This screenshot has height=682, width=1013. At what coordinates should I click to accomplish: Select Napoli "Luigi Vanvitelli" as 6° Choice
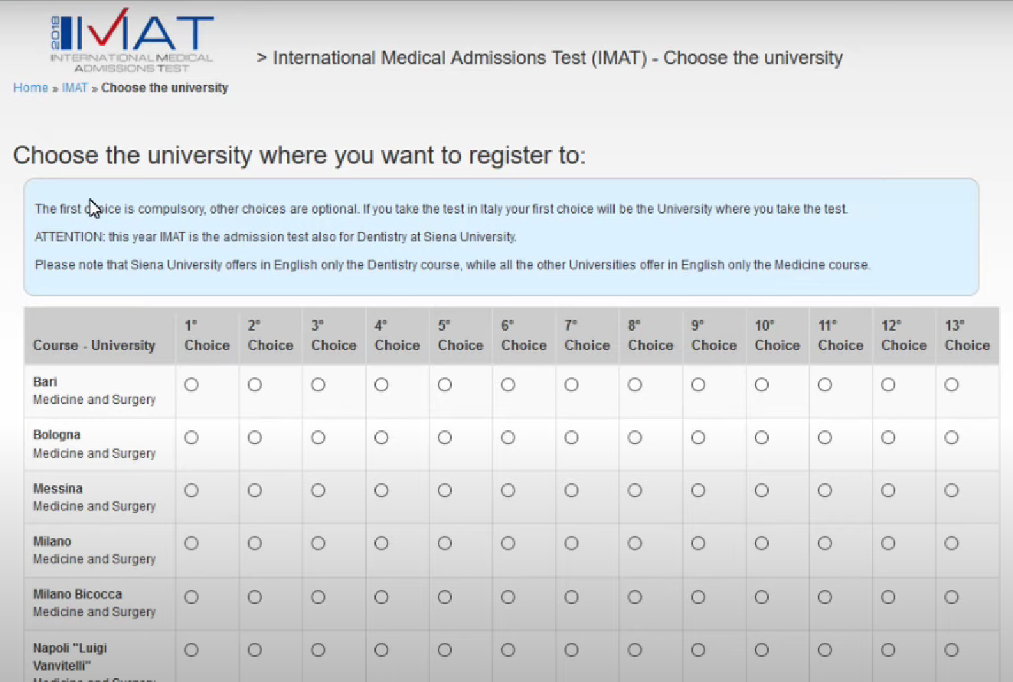coord(508,649)
